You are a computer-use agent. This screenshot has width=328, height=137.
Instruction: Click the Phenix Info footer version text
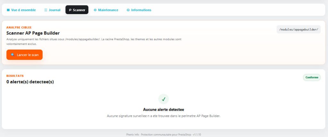point(164,134)
